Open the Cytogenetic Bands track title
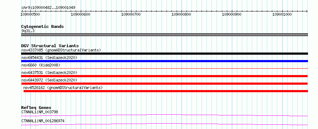The width and height of the screenshot is (318, 129). coord(43,26)
